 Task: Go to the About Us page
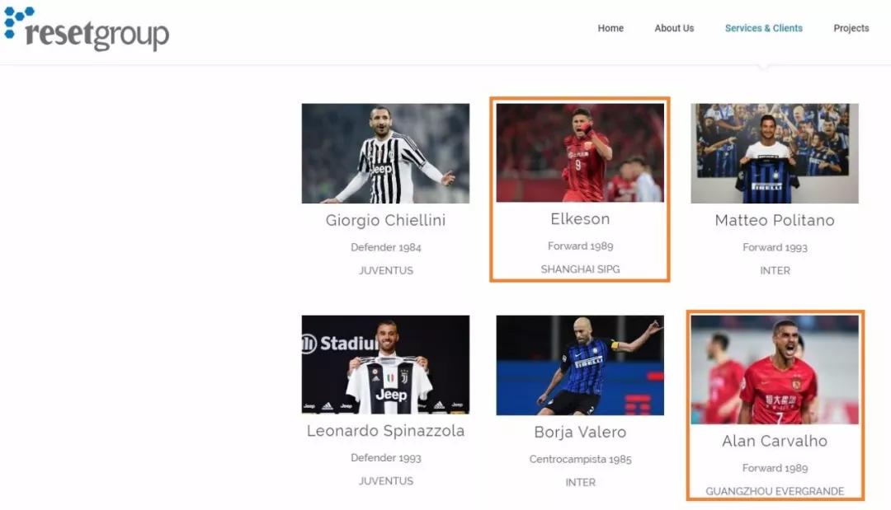674,28
